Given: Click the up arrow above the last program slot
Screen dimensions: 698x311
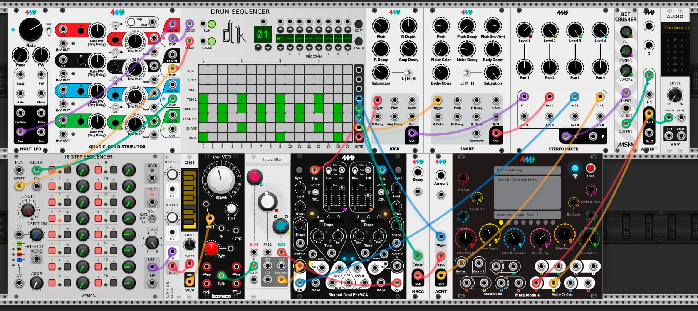Looking at the screenshot, I should pos(347,30).
